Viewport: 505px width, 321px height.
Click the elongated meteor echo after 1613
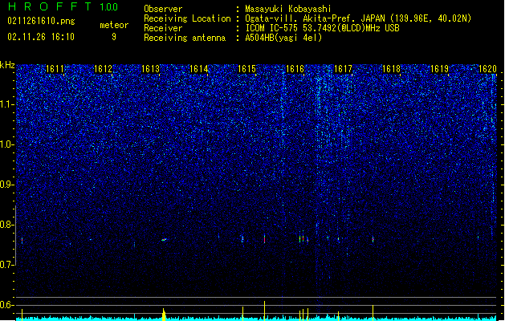[165, 239]
